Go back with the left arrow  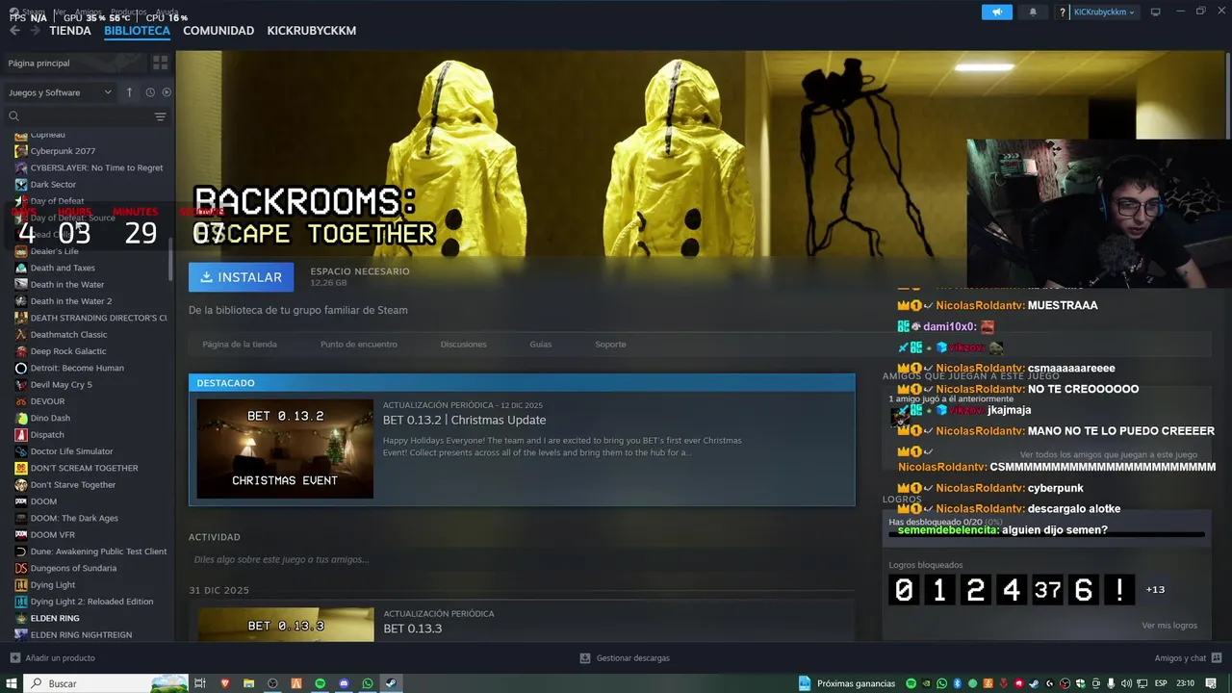pyautogui.click(x=14, y=31)
